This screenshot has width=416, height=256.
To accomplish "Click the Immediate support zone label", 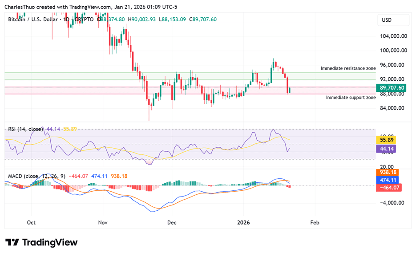I will click(x=350, y=98).
